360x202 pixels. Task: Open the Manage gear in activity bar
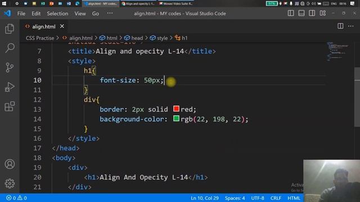point(10,183)
